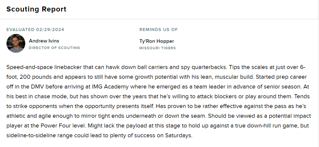The width and height of the screenshot is (319, 147).
Task: Click the Reminds Us Of label
Action: pos(158,30)
